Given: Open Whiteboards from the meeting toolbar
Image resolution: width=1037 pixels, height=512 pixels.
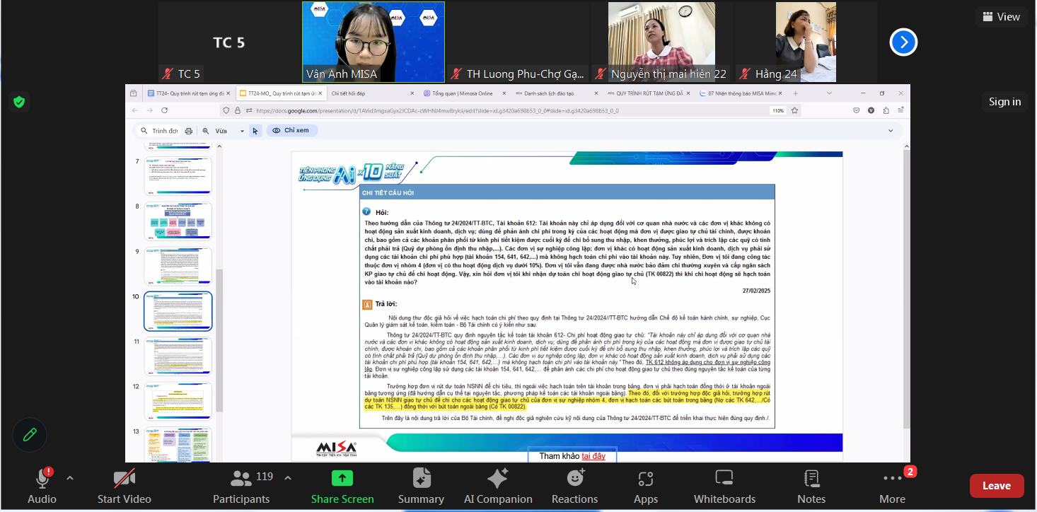Looking at the screenshot, I should click(724, 486).
